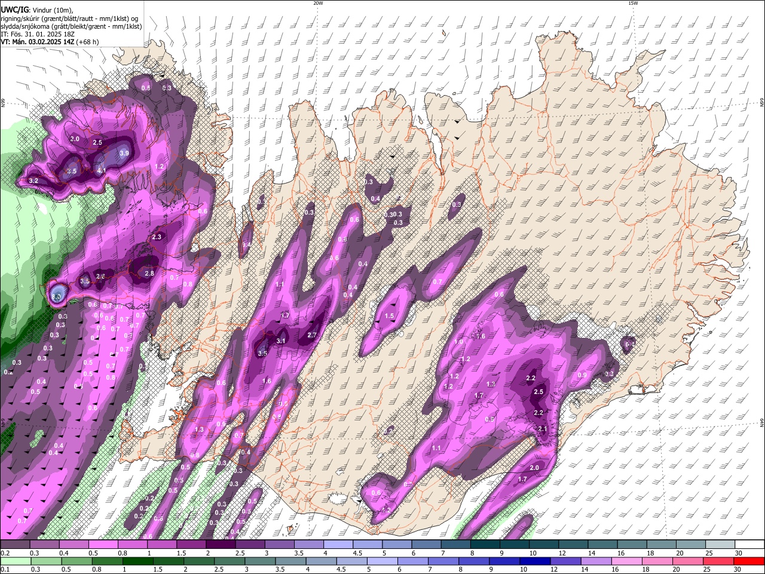Select dark teal swatch between 8 and 9, top legend
Screen dimensions: 765x574
coord(486,544)
